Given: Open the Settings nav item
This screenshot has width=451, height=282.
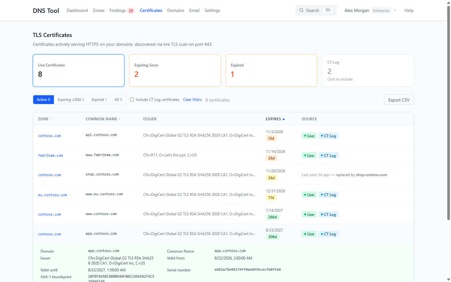Looking at the screenshot, I should click(x=212, y=10).
